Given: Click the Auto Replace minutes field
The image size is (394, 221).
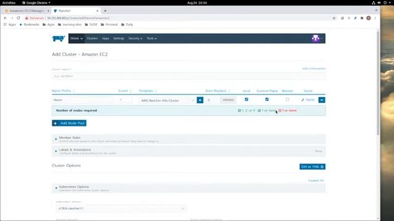Looking at the screenshot, I should [212, 100].
